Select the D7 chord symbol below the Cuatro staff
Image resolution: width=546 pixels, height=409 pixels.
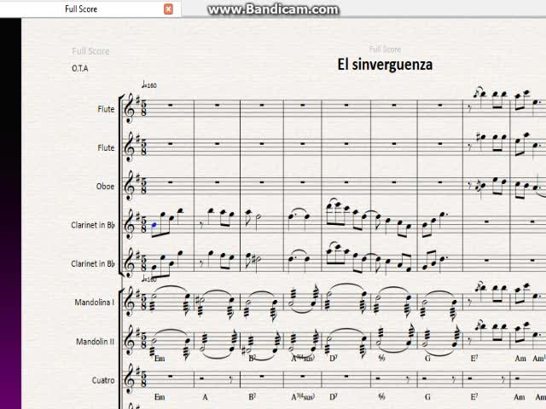click(334, 397)
